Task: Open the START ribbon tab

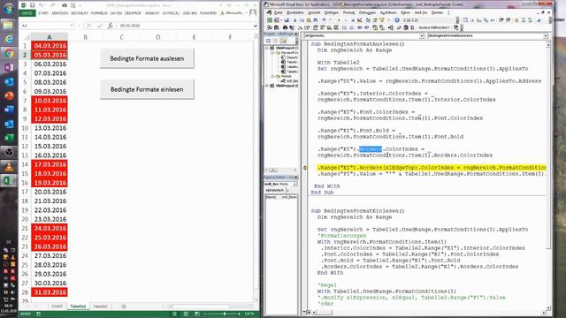Action: pyautogui.click(x=43, y=13)
